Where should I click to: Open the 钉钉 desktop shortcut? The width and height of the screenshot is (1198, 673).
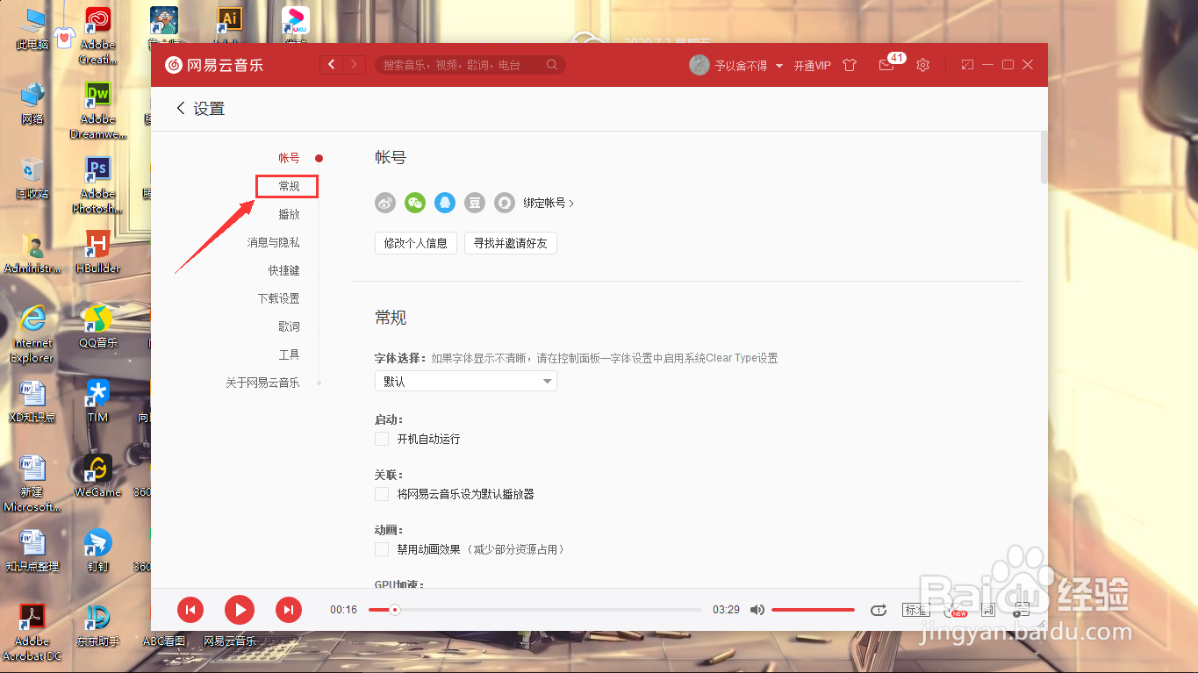pos(97,551)
